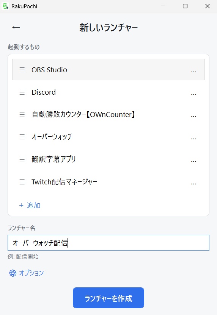Focus the ランチャー名 text field
The height and width of the screenshot is (315, 217).
[x=108, y=243]
